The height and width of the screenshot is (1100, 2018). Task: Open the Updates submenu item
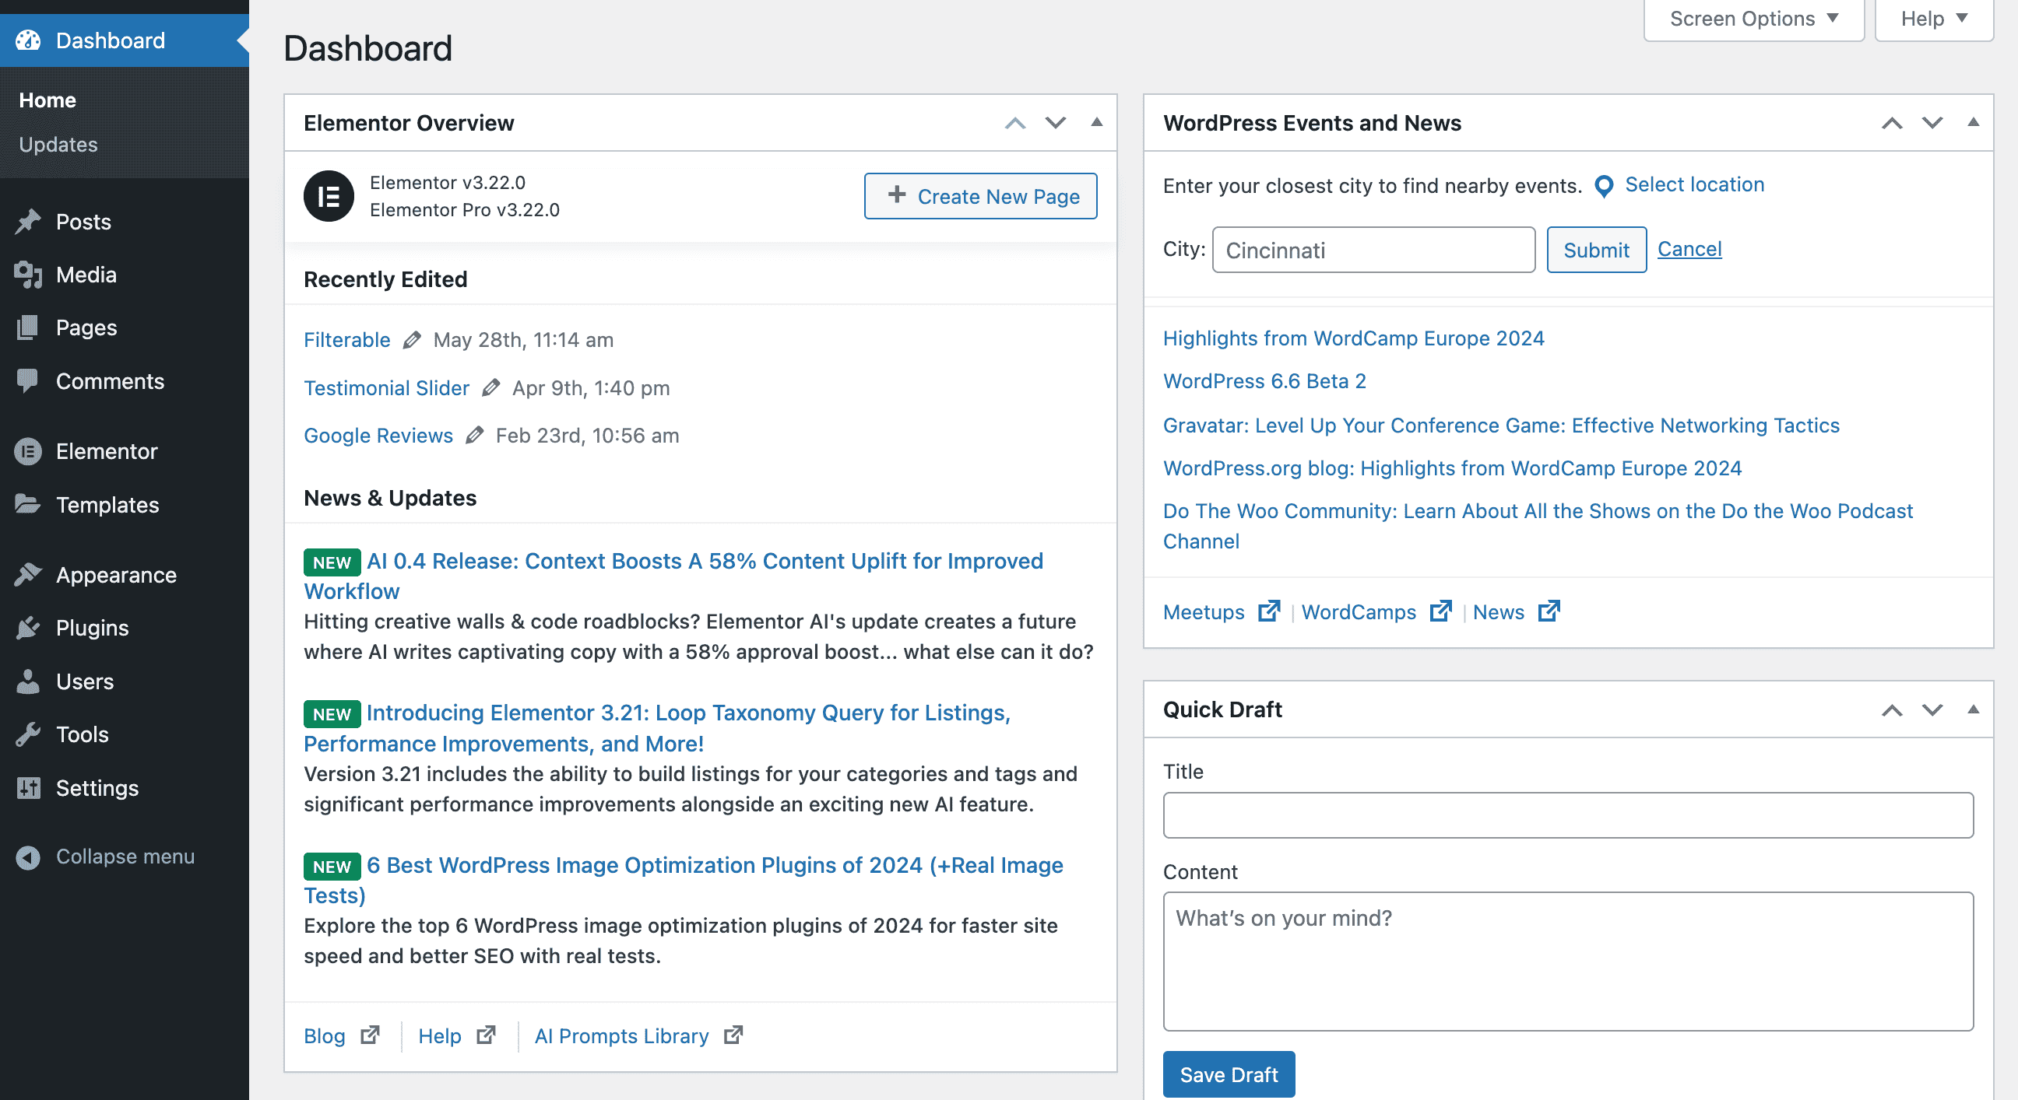58,145
